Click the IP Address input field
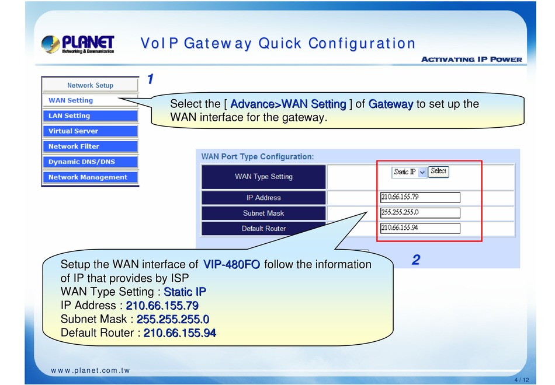Viewport: 555px width, 385px height. [x=420, y=197]
